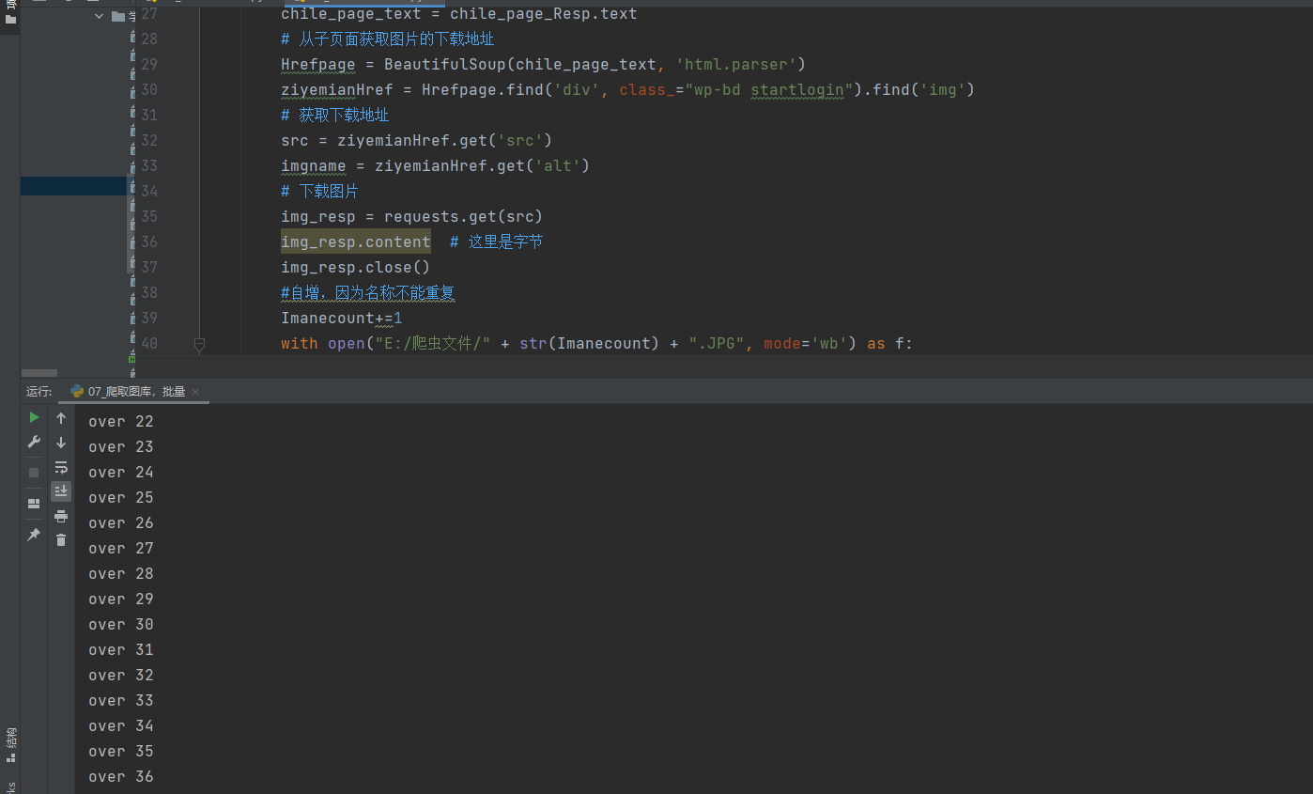This screenshot has height=794, width=1313.
Task: Click console output line 'over 25'
Action: tap(121, 498)
